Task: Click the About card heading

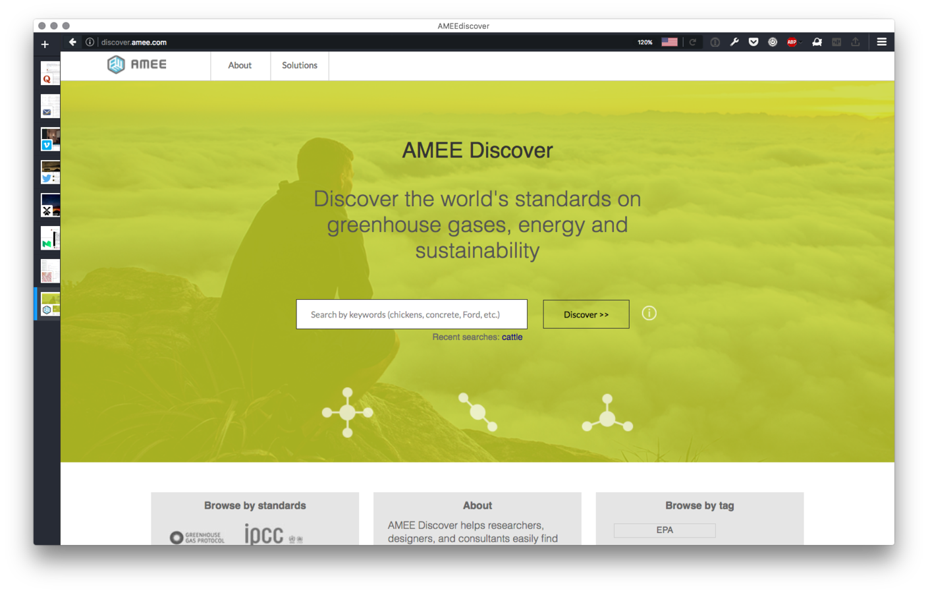Action: tap(478, 505)
